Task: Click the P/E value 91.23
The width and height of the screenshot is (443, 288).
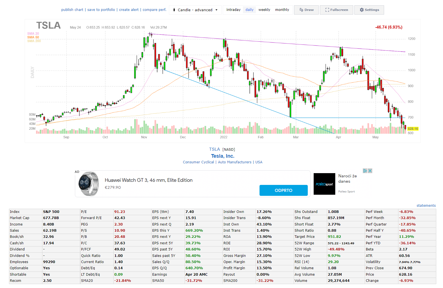Action: [120, 212]
